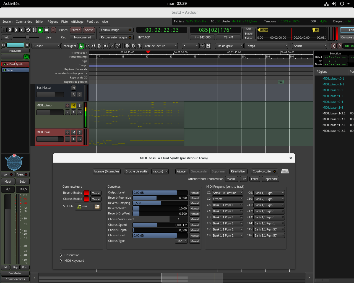Enable the loop playback icon
Image resolution: width=354 pixels, height=283 pixels.
(28, 30)
